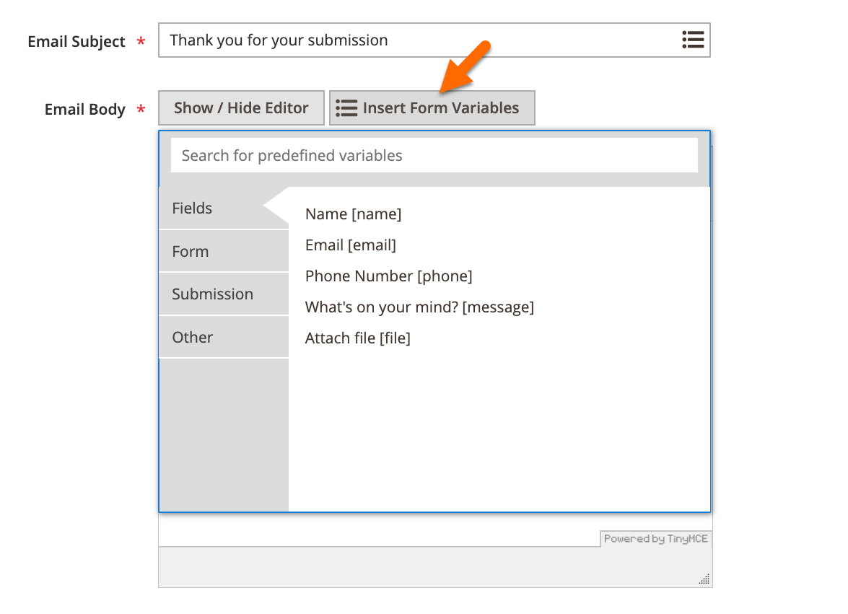Insert the Name [name] variable
The height and width of the screenshot is (614, 848).
[353, 214]
